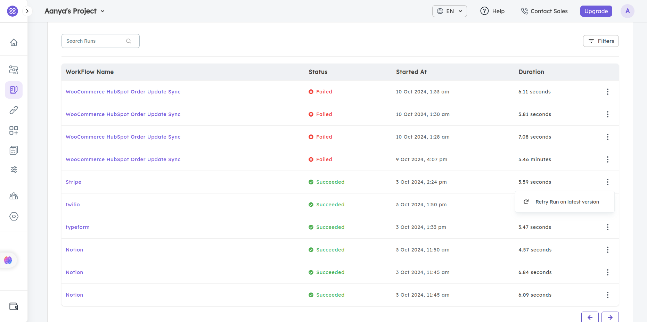Focus the Search Runs field
Viewport: 647px width, 322px height.
pos(100,41)
